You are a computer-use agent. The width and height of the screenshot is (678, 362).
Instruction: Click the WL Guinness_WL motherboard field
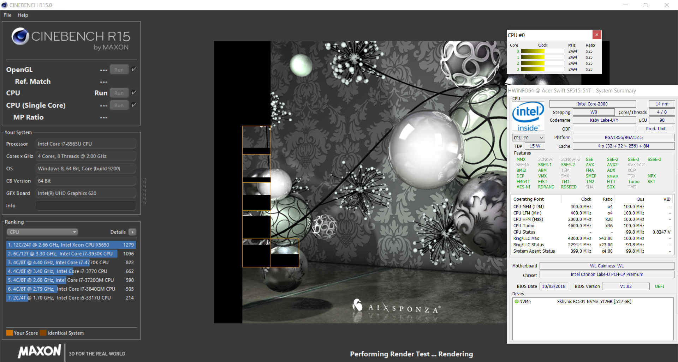pos(607,266)
